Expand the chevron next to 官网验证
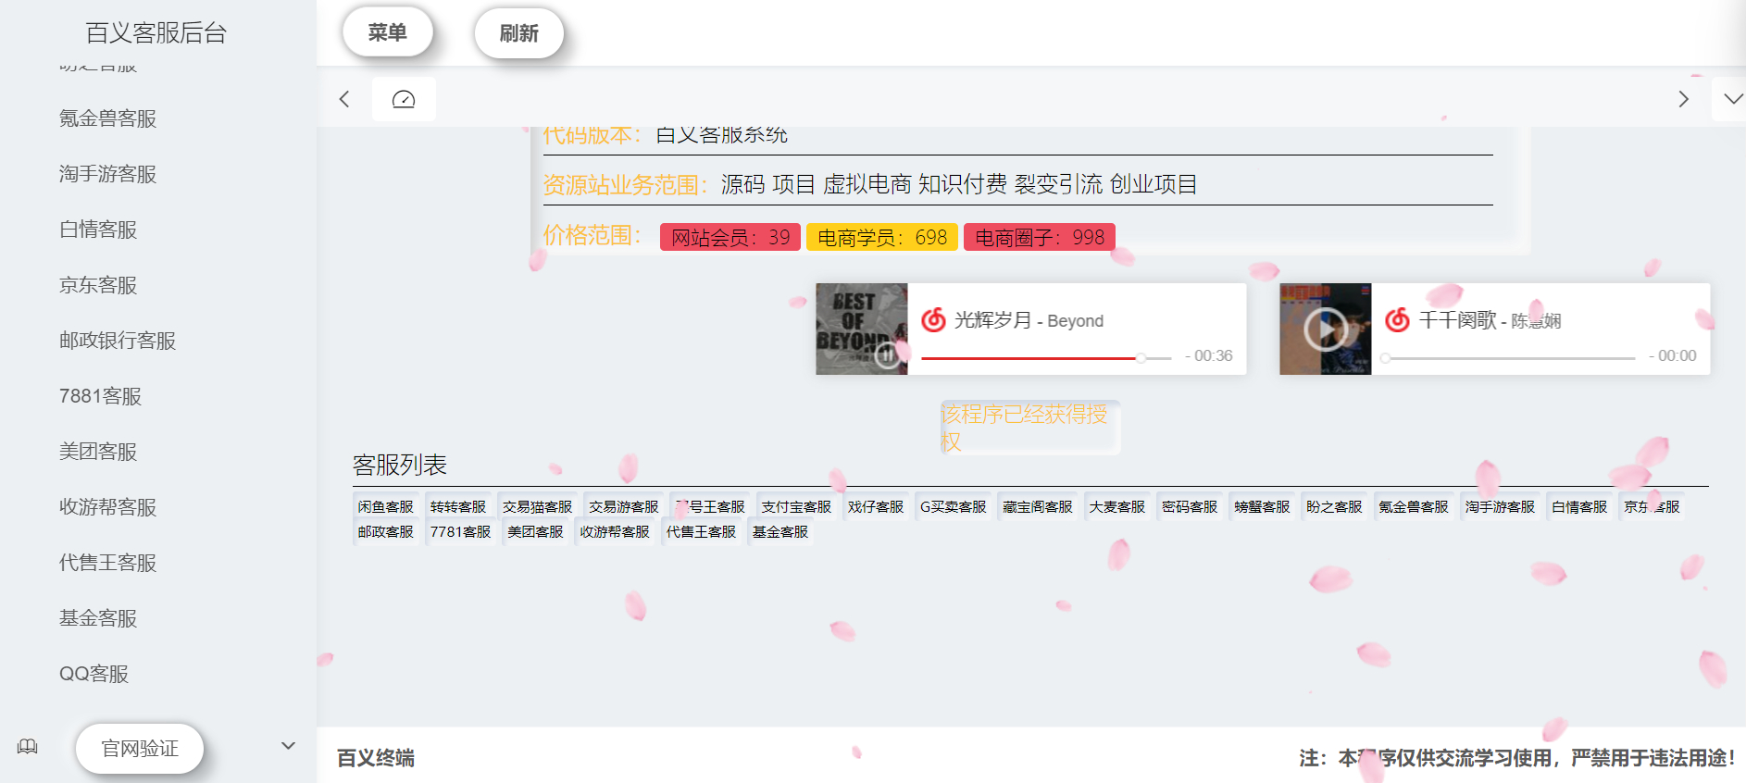Viewport: 1746px width, 783px height. click(288, 746)
